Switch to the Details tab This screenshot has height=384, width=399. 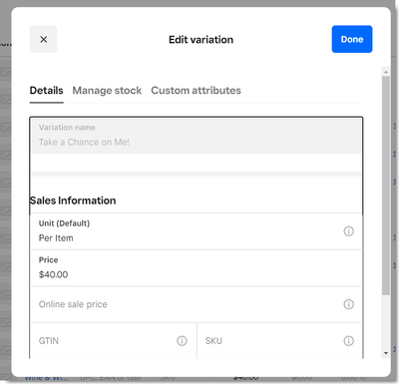pos(46,91)
